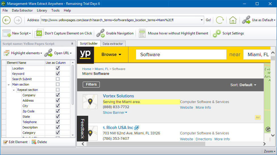The width and height of the screenshot is (277, 155).
Task: Click the horizontal scrollbar thumb of webpage
Action: pos(146,144)
